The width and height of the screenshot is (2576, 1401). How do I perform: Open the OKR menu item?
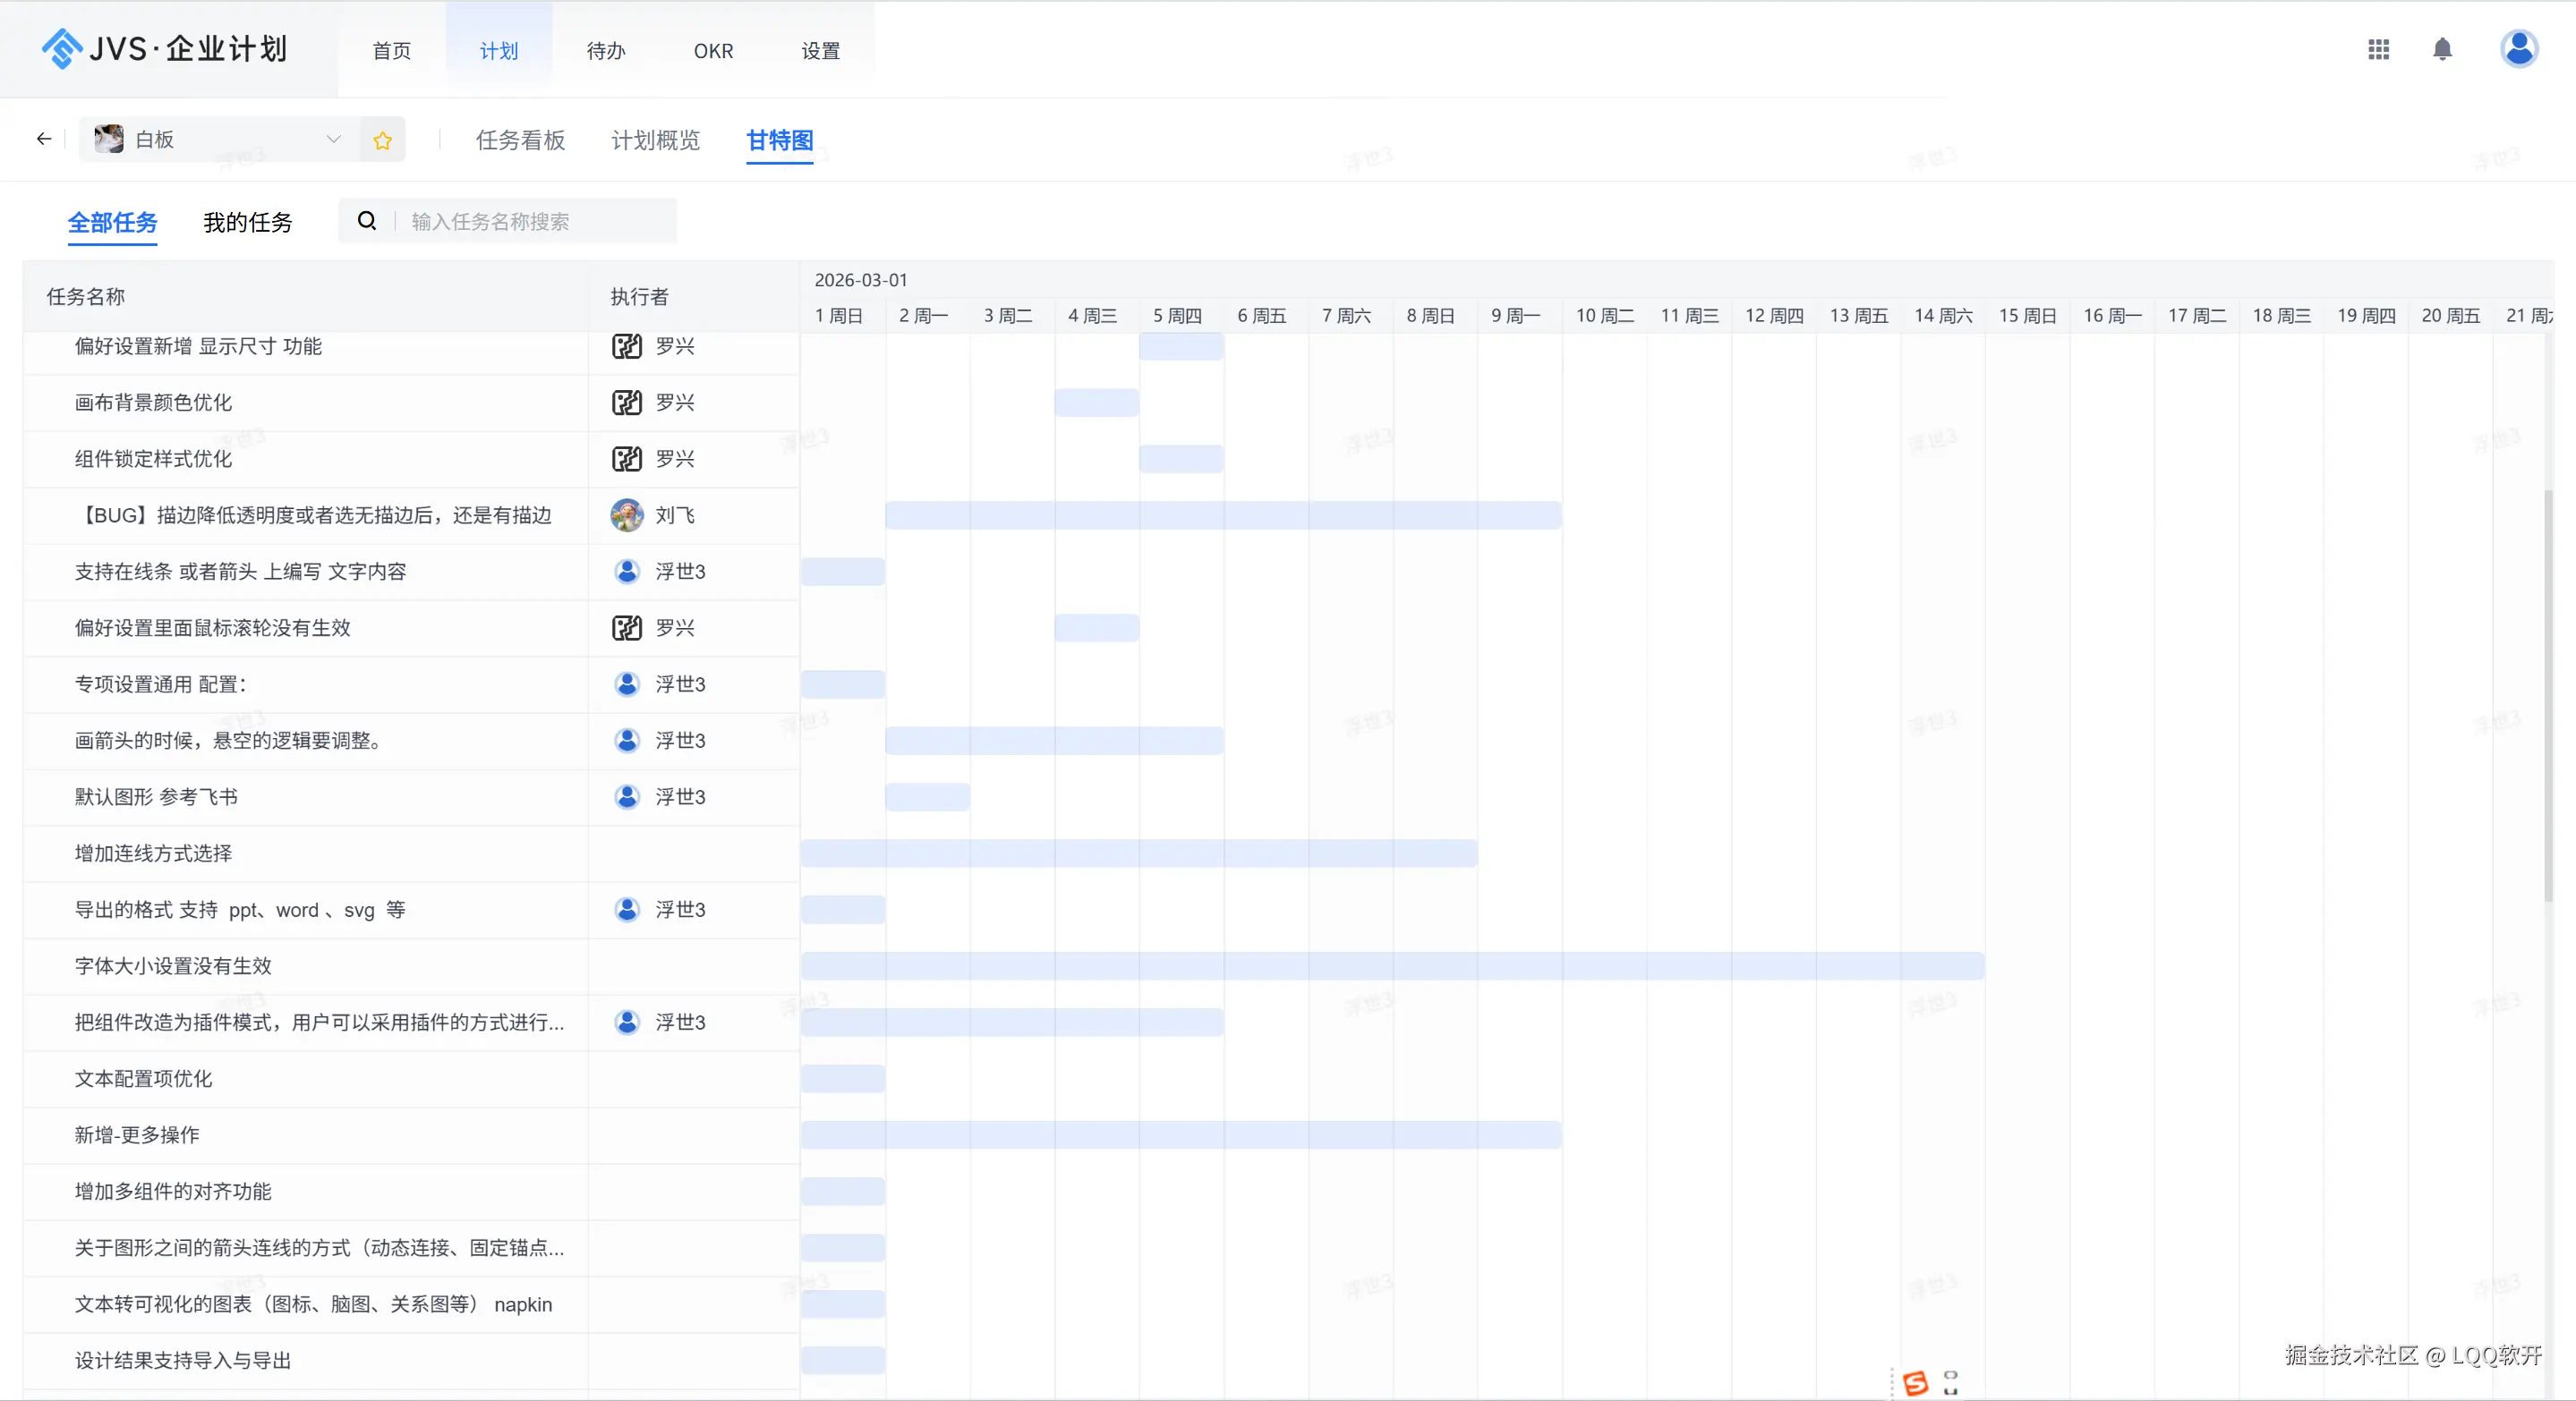pos(713,51)
